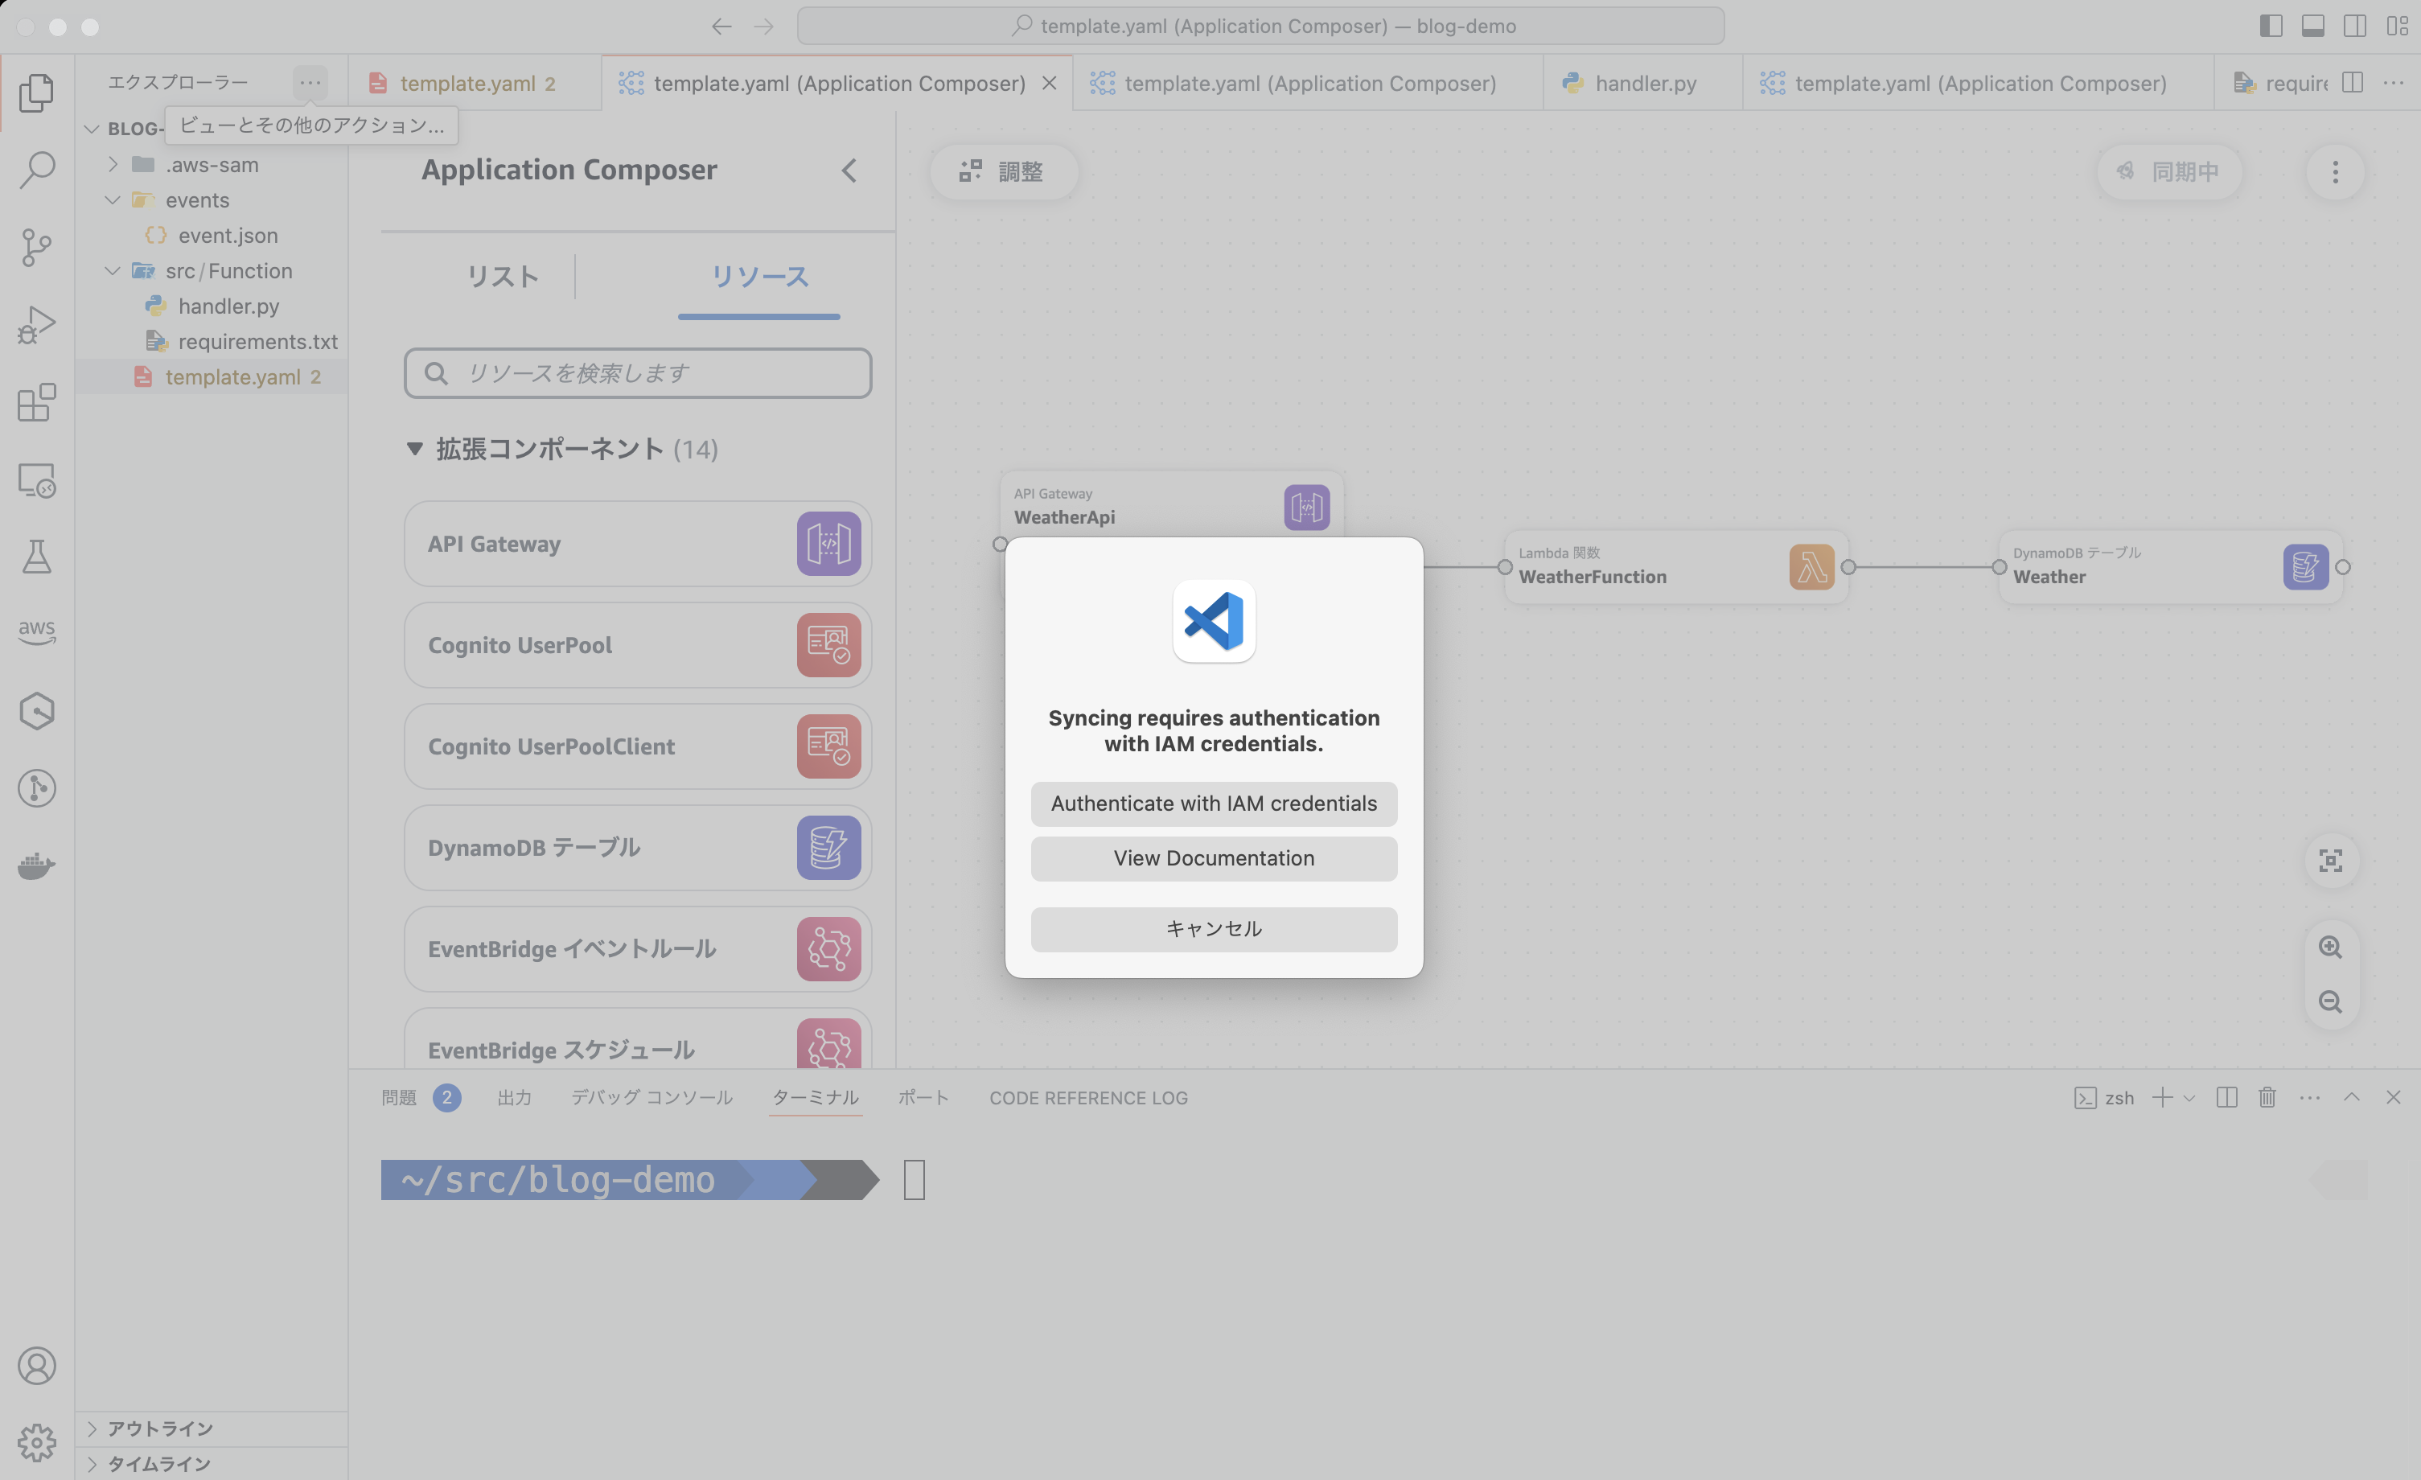The image size is (2421, 1480).
Task: Switch to CODE REFERENCE LOG tab
Action: (x=1087, y=1098)
